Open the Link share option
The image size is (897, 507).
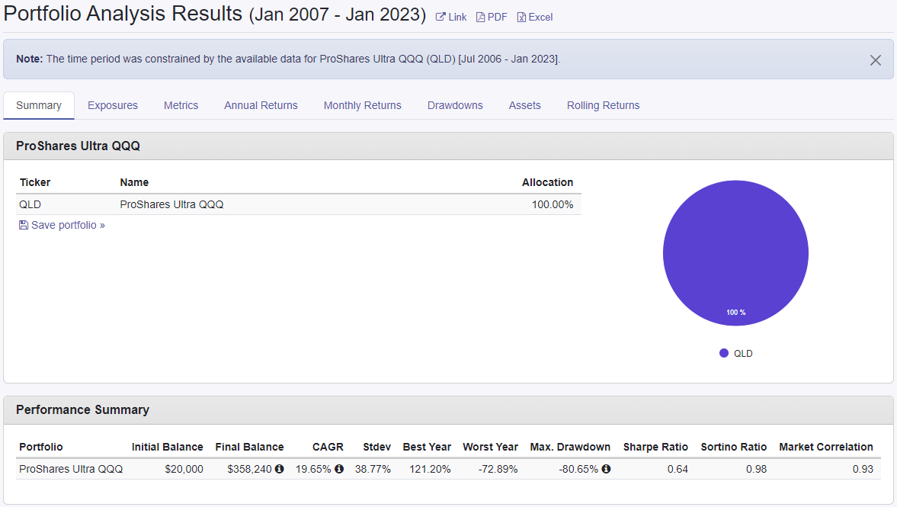pyautogui.click(x=451, y=18)
